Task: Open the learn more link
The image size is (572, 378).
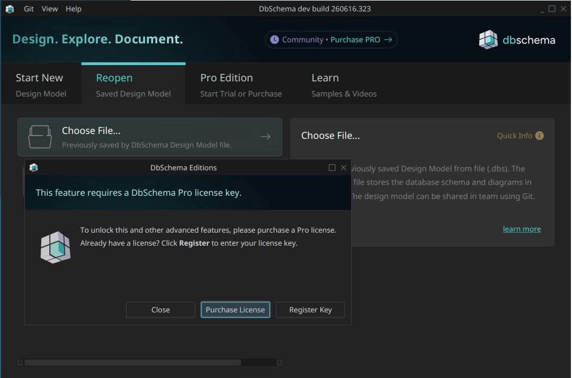Action: click(x=522, y=229)
